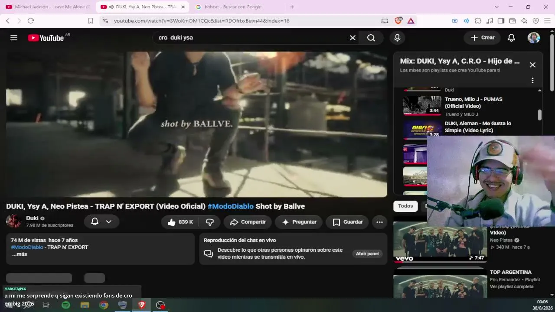Like the video with 839 K likes
This screenshot has width=555, height=312.
(180, 222)
